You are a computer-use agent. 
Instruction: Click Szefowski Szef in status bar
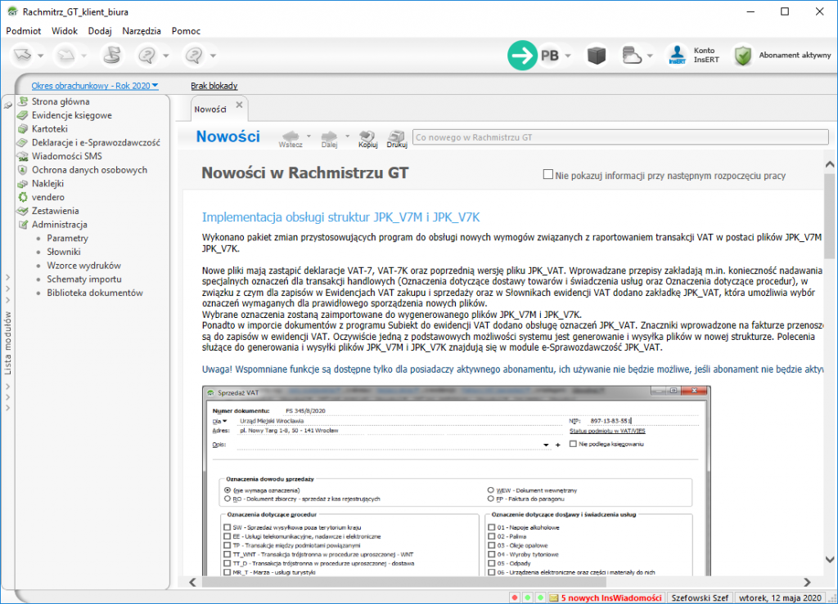coord(700,597)
